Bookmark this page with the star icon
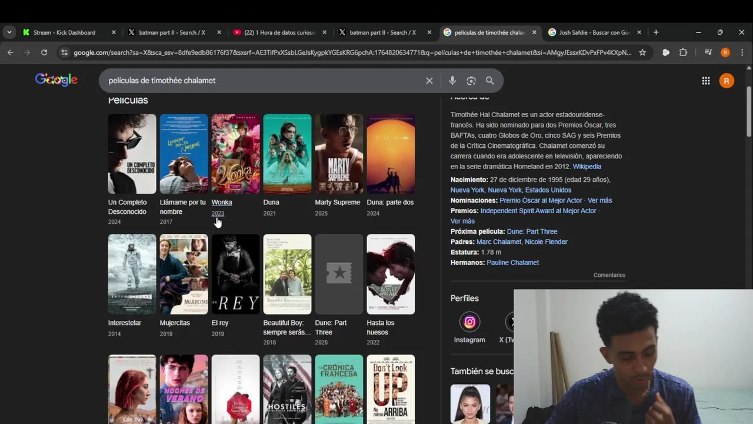753x424 pixels. 642,52
